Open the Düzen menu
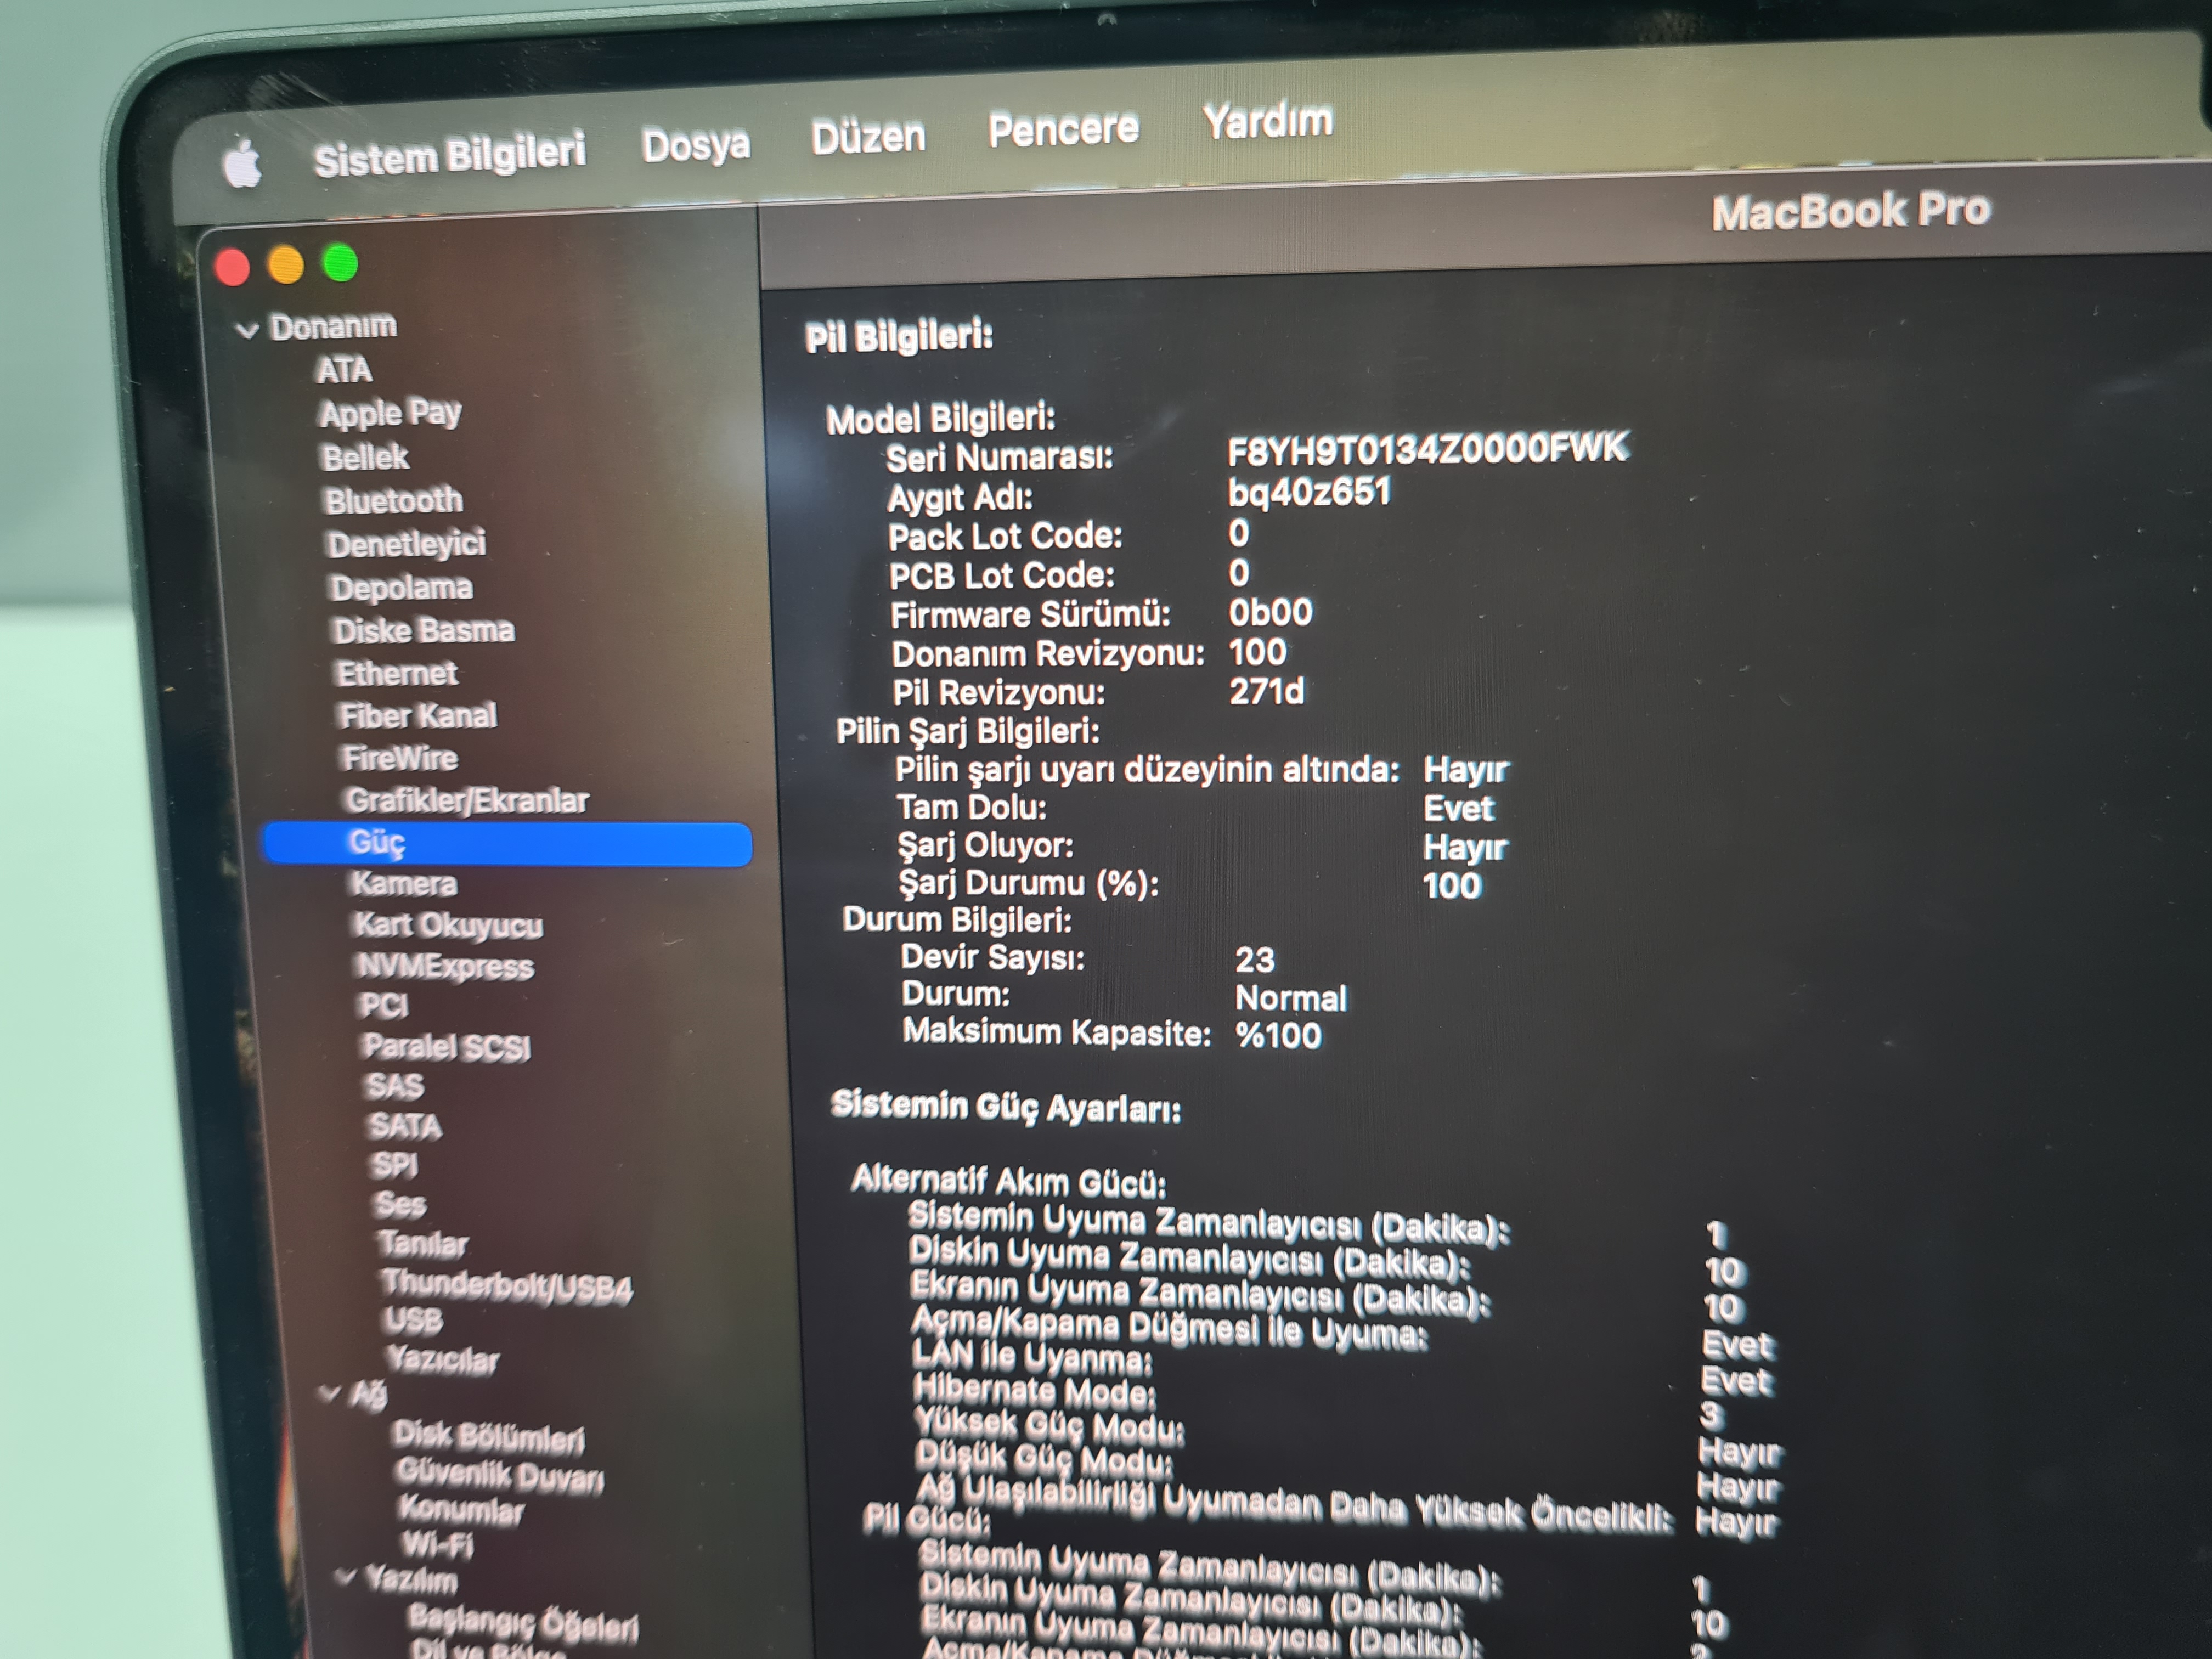 pos(868,137)
